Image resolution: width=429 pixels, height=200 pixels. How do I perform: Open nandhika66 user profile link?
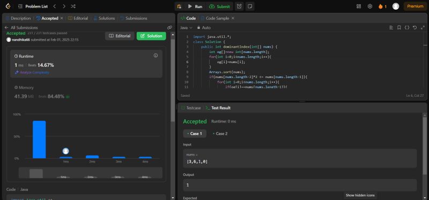click(x=21, y=40)
